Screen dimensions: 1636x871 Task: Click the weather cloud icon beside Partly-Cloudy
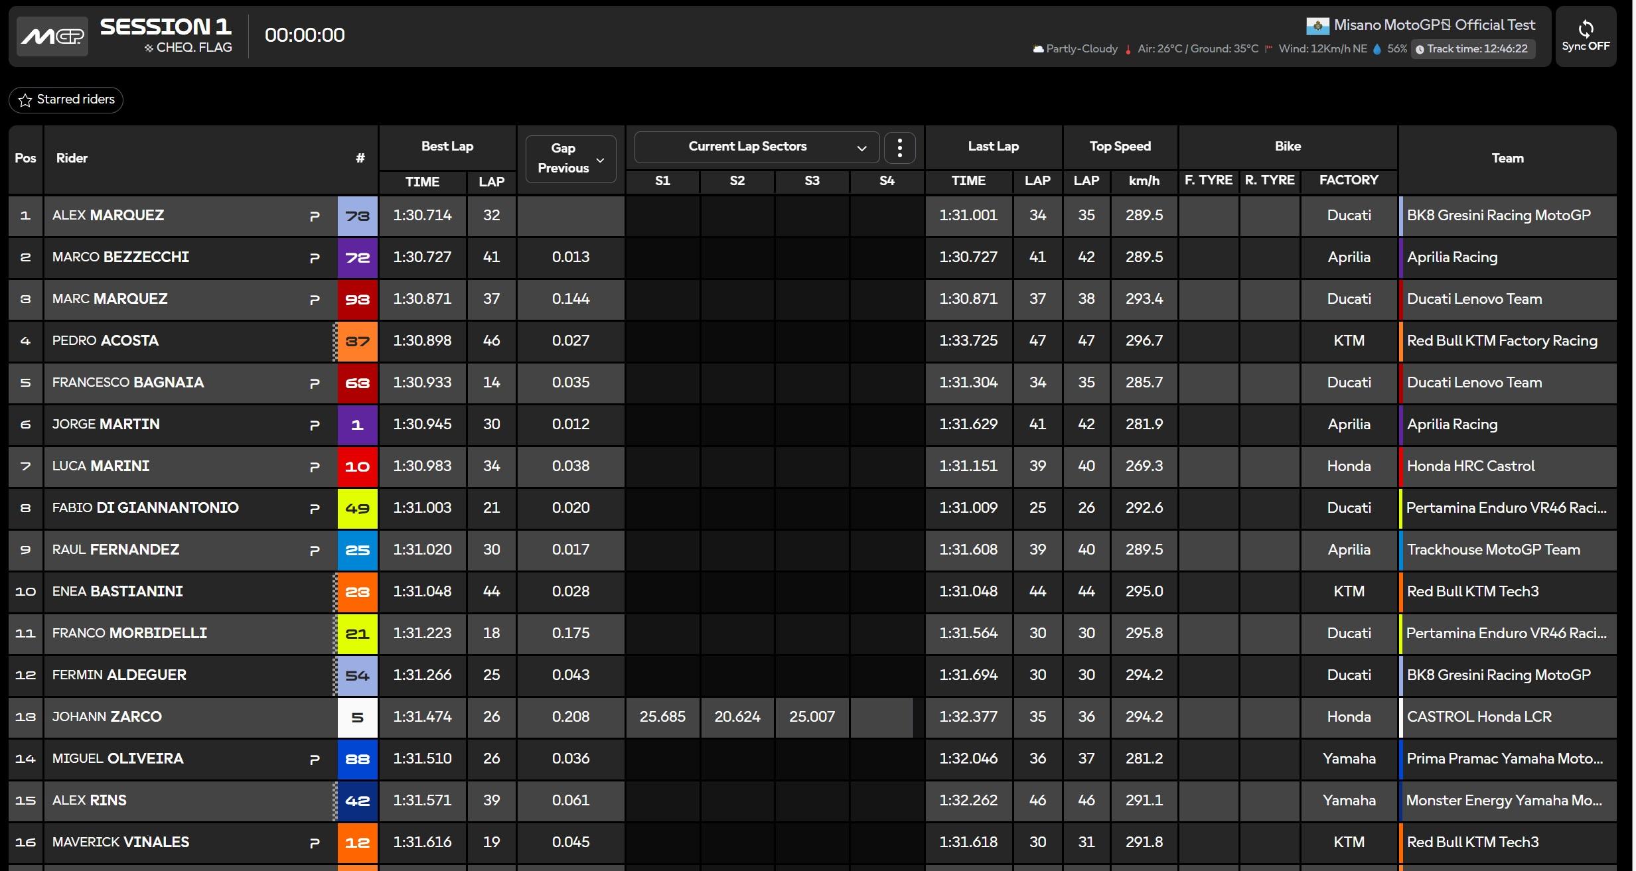tap(1039, 49)
